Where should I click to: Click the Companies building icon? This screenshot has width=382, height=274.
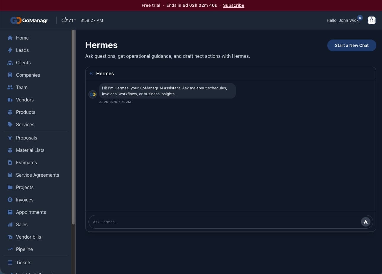[x=10, y=75]
